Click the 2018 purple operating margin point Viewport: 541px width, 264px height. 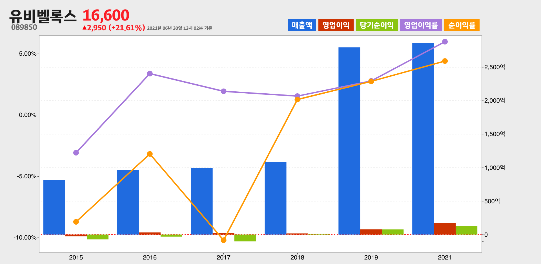[x=297, y=96]
